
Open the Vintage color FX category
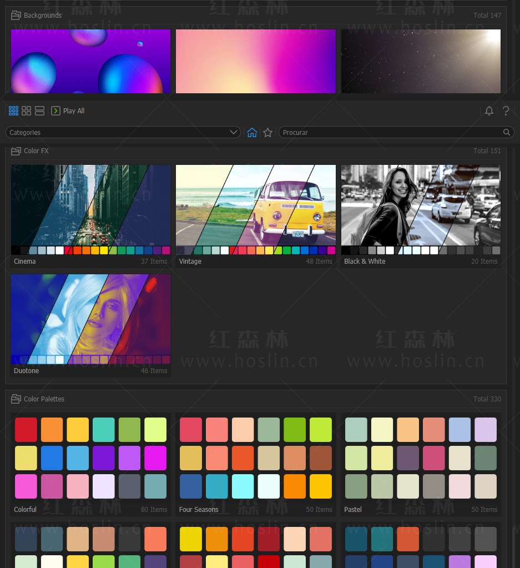pyautogui.click(x=256, y=216)
